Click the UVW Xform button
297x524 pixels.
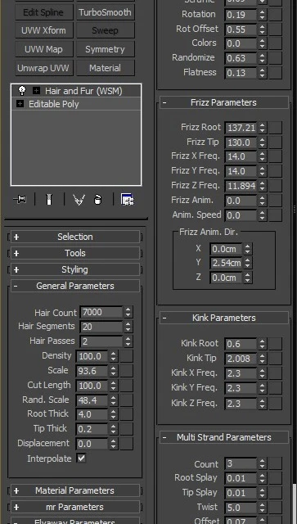[x=43, y=30]
